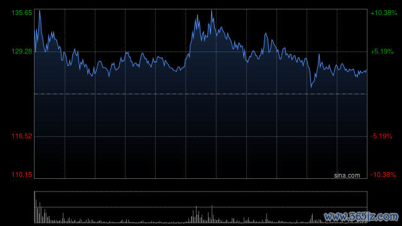402x226 pixels.
Task: Click the -5.19% percentage label
Action: pyautogui.click(x=381, y=136)
